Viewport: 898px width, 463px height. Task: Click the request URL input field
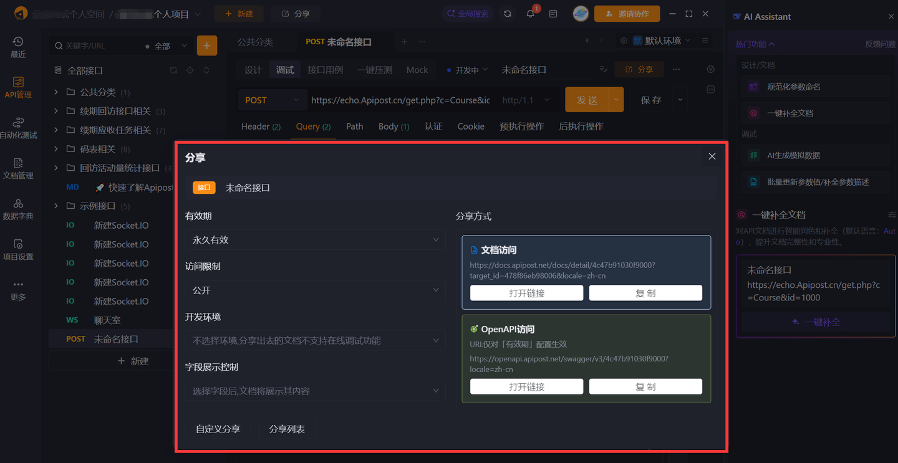pos(401,100)
